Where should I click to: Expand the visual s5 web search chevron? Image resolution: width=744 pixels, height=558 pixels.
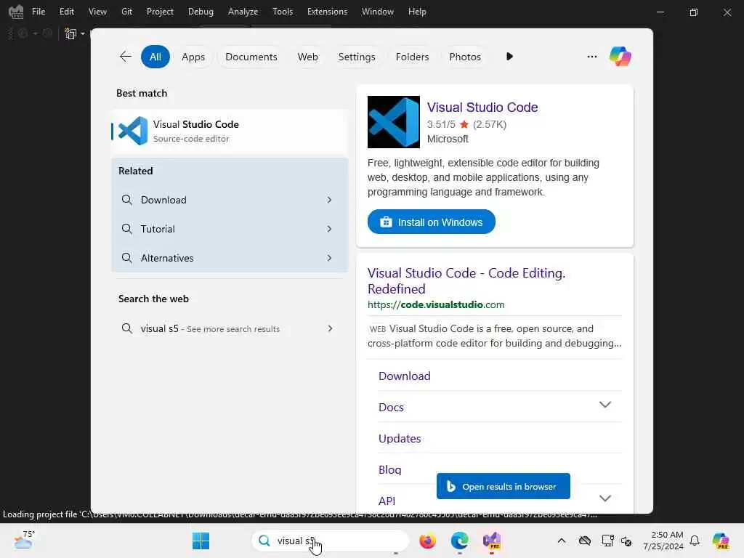pyautogui.click(x=330, y=328)
